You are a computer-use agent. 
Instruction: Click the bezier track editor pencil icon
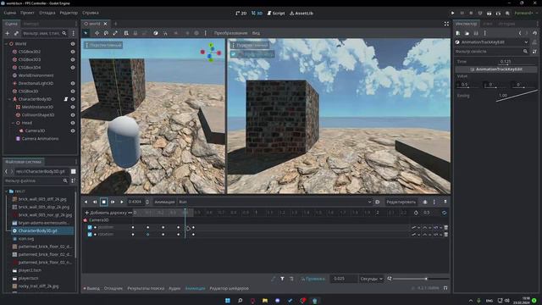coord(273,279)
